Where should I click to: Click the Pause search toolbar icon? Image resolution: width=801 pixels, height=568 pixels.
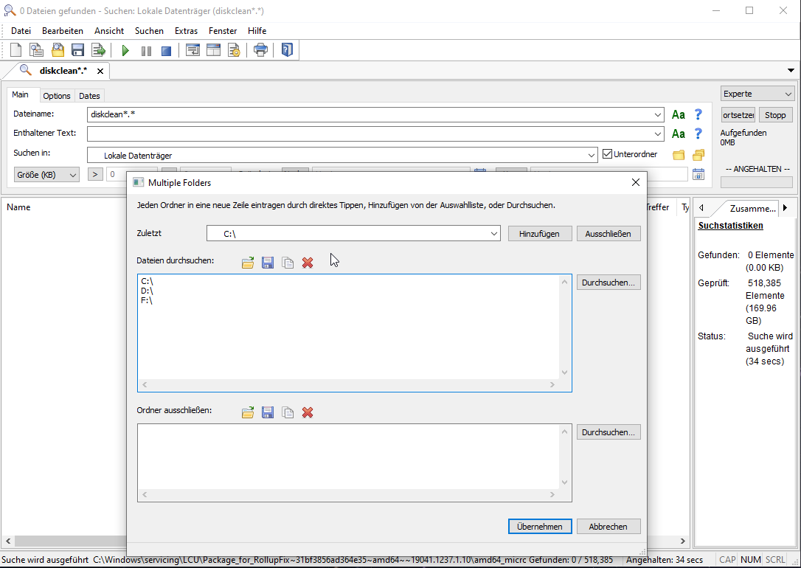click(146, 51)
